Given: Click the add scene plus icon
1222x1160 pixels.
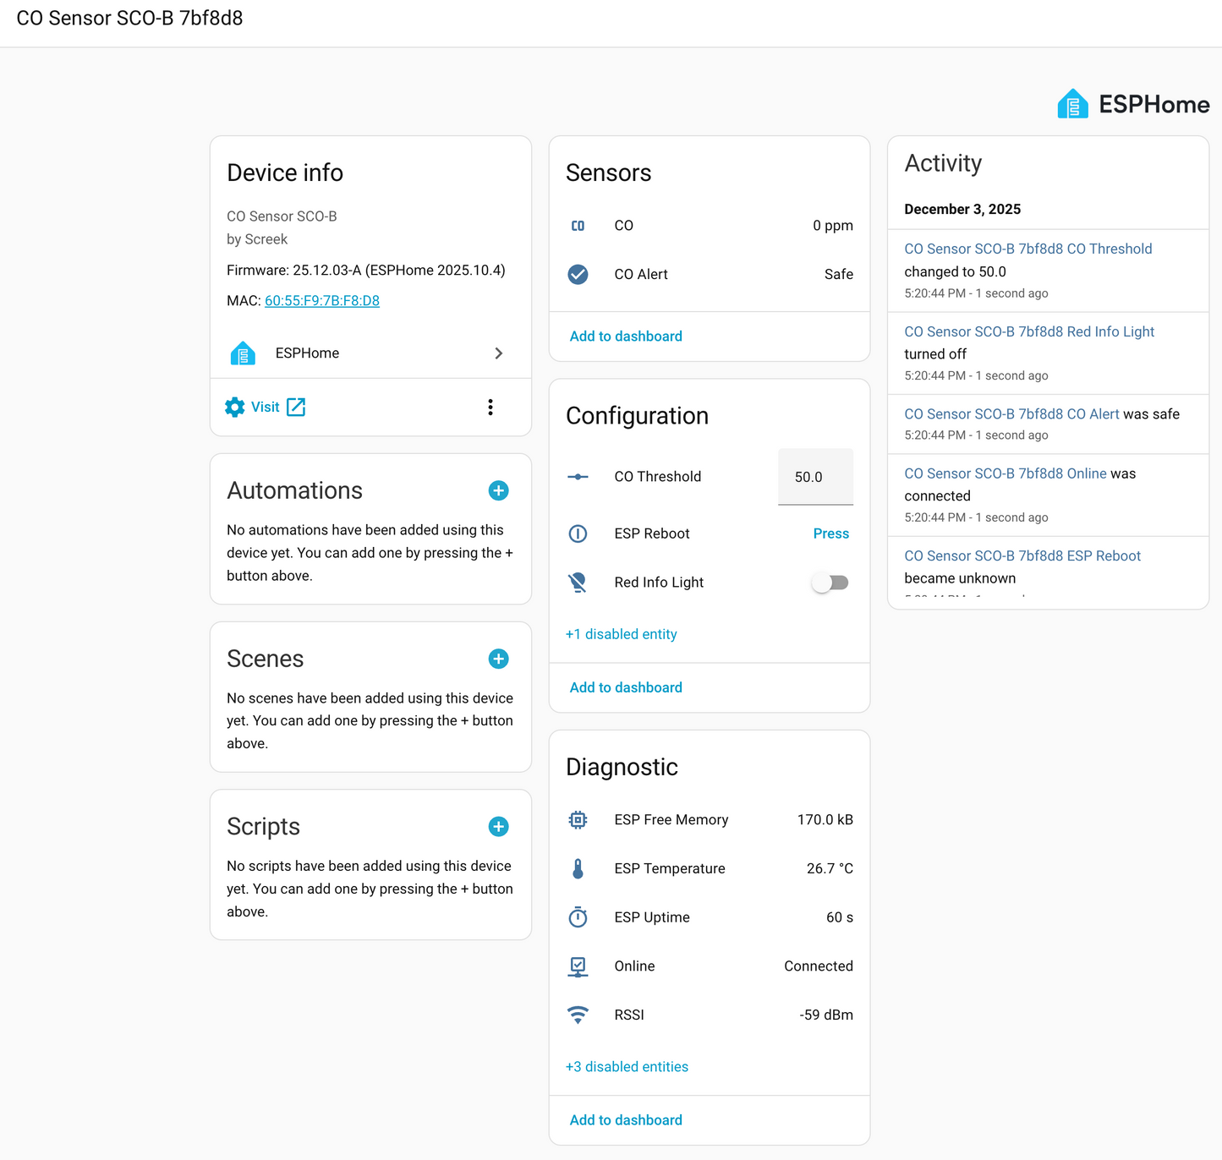Looking at the screenshot, I should coord(498,659).
